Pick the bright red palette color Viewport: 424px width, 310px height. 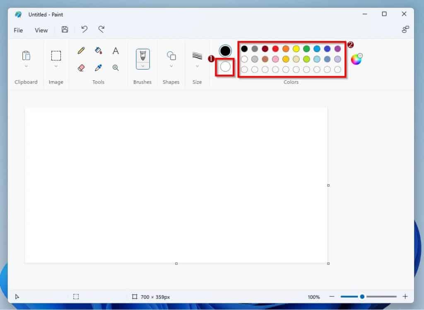(x=275, y=49)
